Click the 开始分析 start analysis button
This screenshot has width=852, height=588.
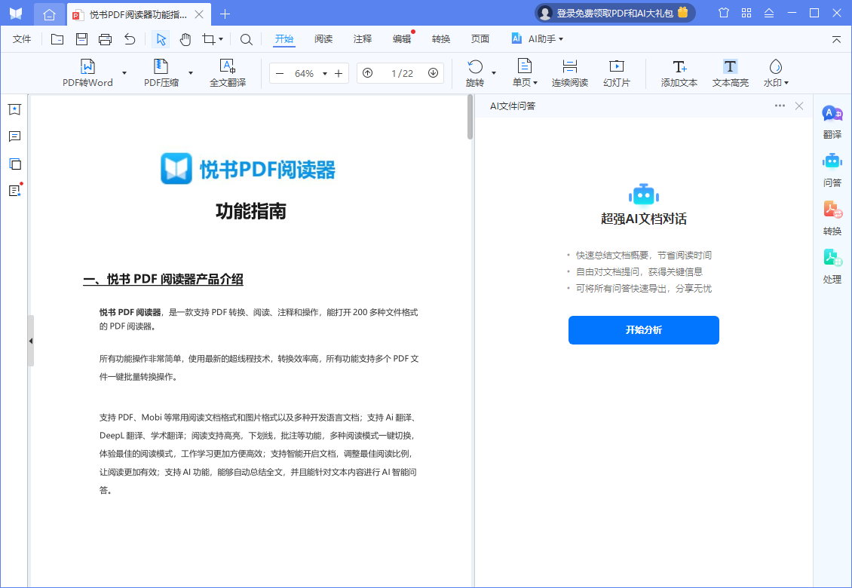(643, 330)
